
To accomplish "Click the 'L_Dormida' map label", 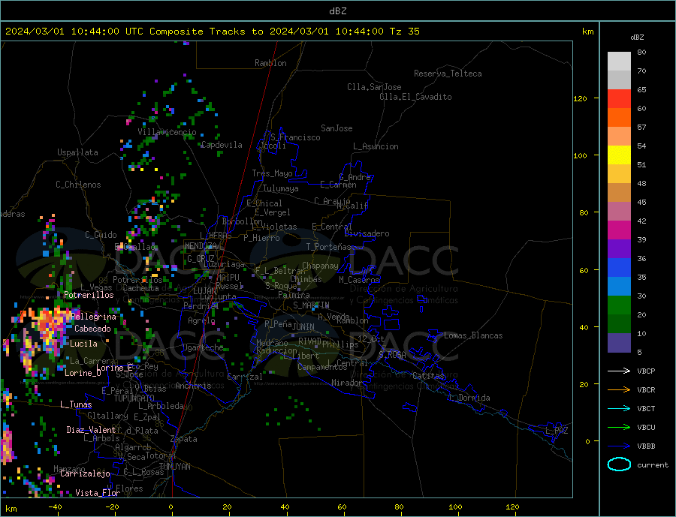I will click(469, 398).
